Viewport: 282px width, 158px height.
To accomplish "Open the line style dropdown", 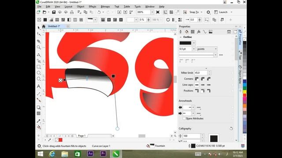I will (215, 55).
